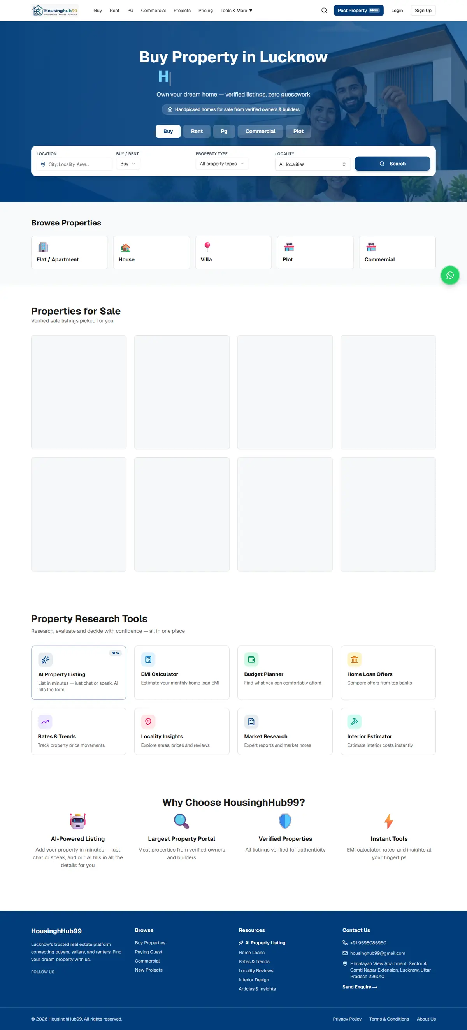467x1030 pixels.
Task: Open PG in top navigation
Action: (130, 11)
